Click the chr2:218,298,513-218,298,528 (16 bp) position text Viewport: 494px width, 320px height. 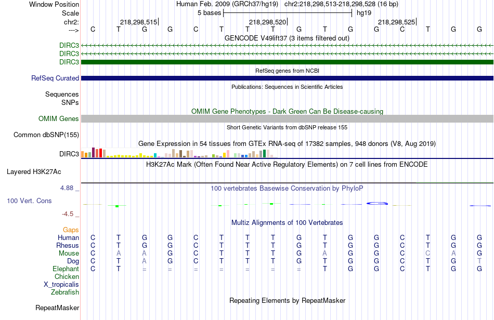[x=341, y=4]
